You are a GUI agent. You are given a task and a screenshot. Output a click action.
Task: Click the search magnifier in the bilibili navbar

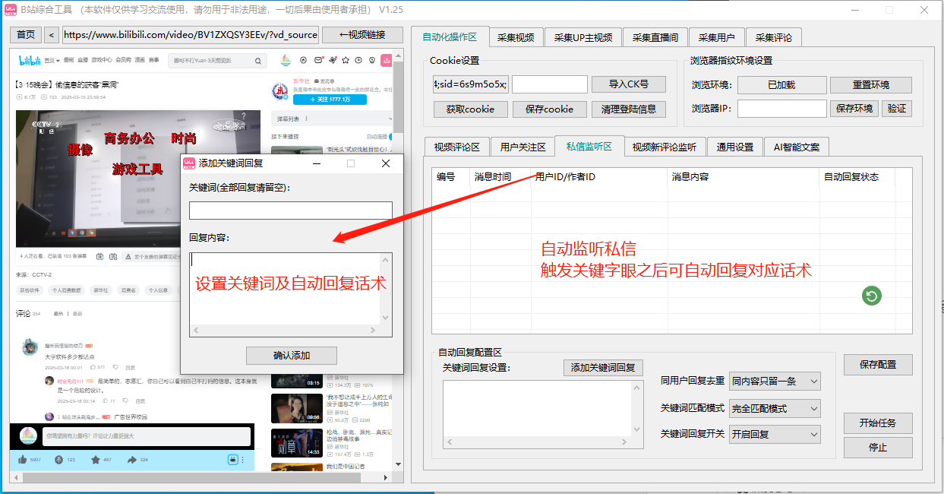(259, 60)
